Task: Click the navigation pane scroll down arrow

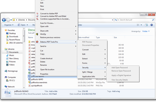Action: point(24,88)
